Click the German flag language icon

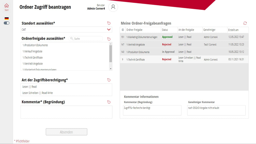pyautogui.click(x=6, y=18)
